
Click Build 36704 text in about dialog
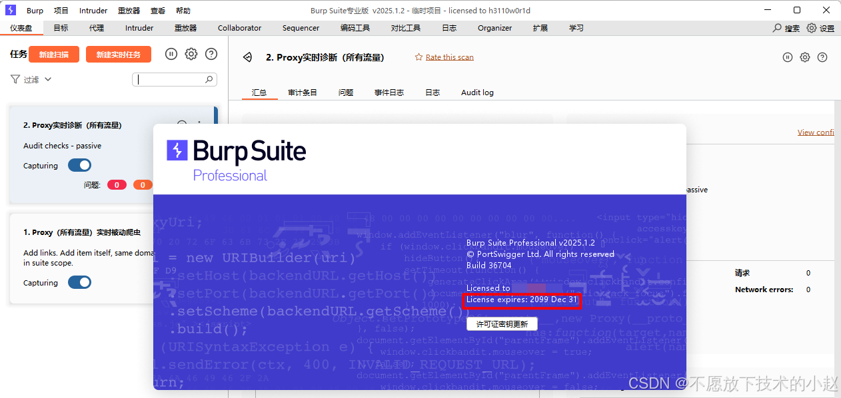coord(489,265)
